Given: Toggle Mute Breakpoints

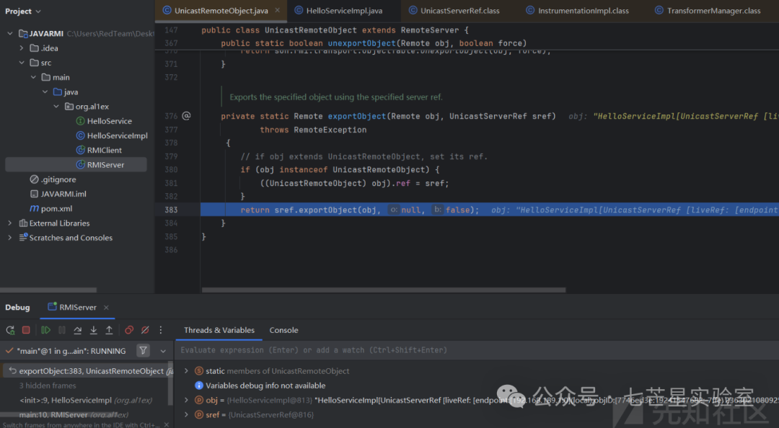Looking at the screenshot, I should click(x=145, y=330).
